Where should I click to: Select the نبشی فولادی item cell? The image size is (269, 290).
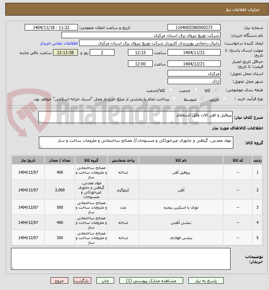point(181,238)
